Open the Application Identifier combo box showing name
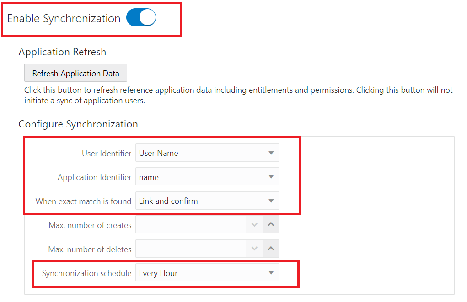Image resolution: width=467 pixels, height=302 pixels. pyautogui.click(x=200, y=177)
